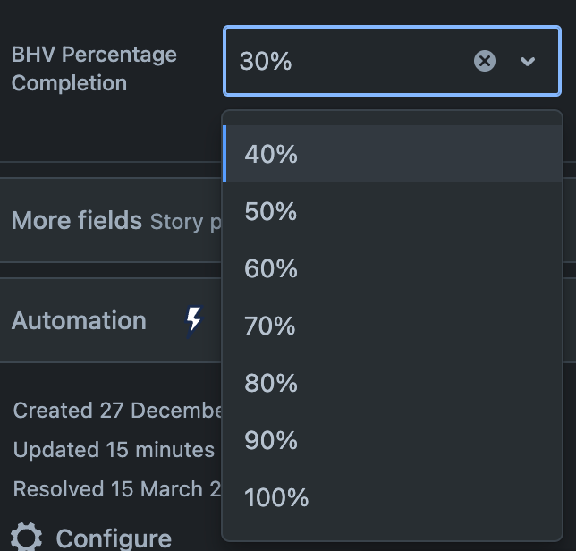This screenshot has width=576, height=551.
Task: Set completion to 70%
Action: point(270,326)
